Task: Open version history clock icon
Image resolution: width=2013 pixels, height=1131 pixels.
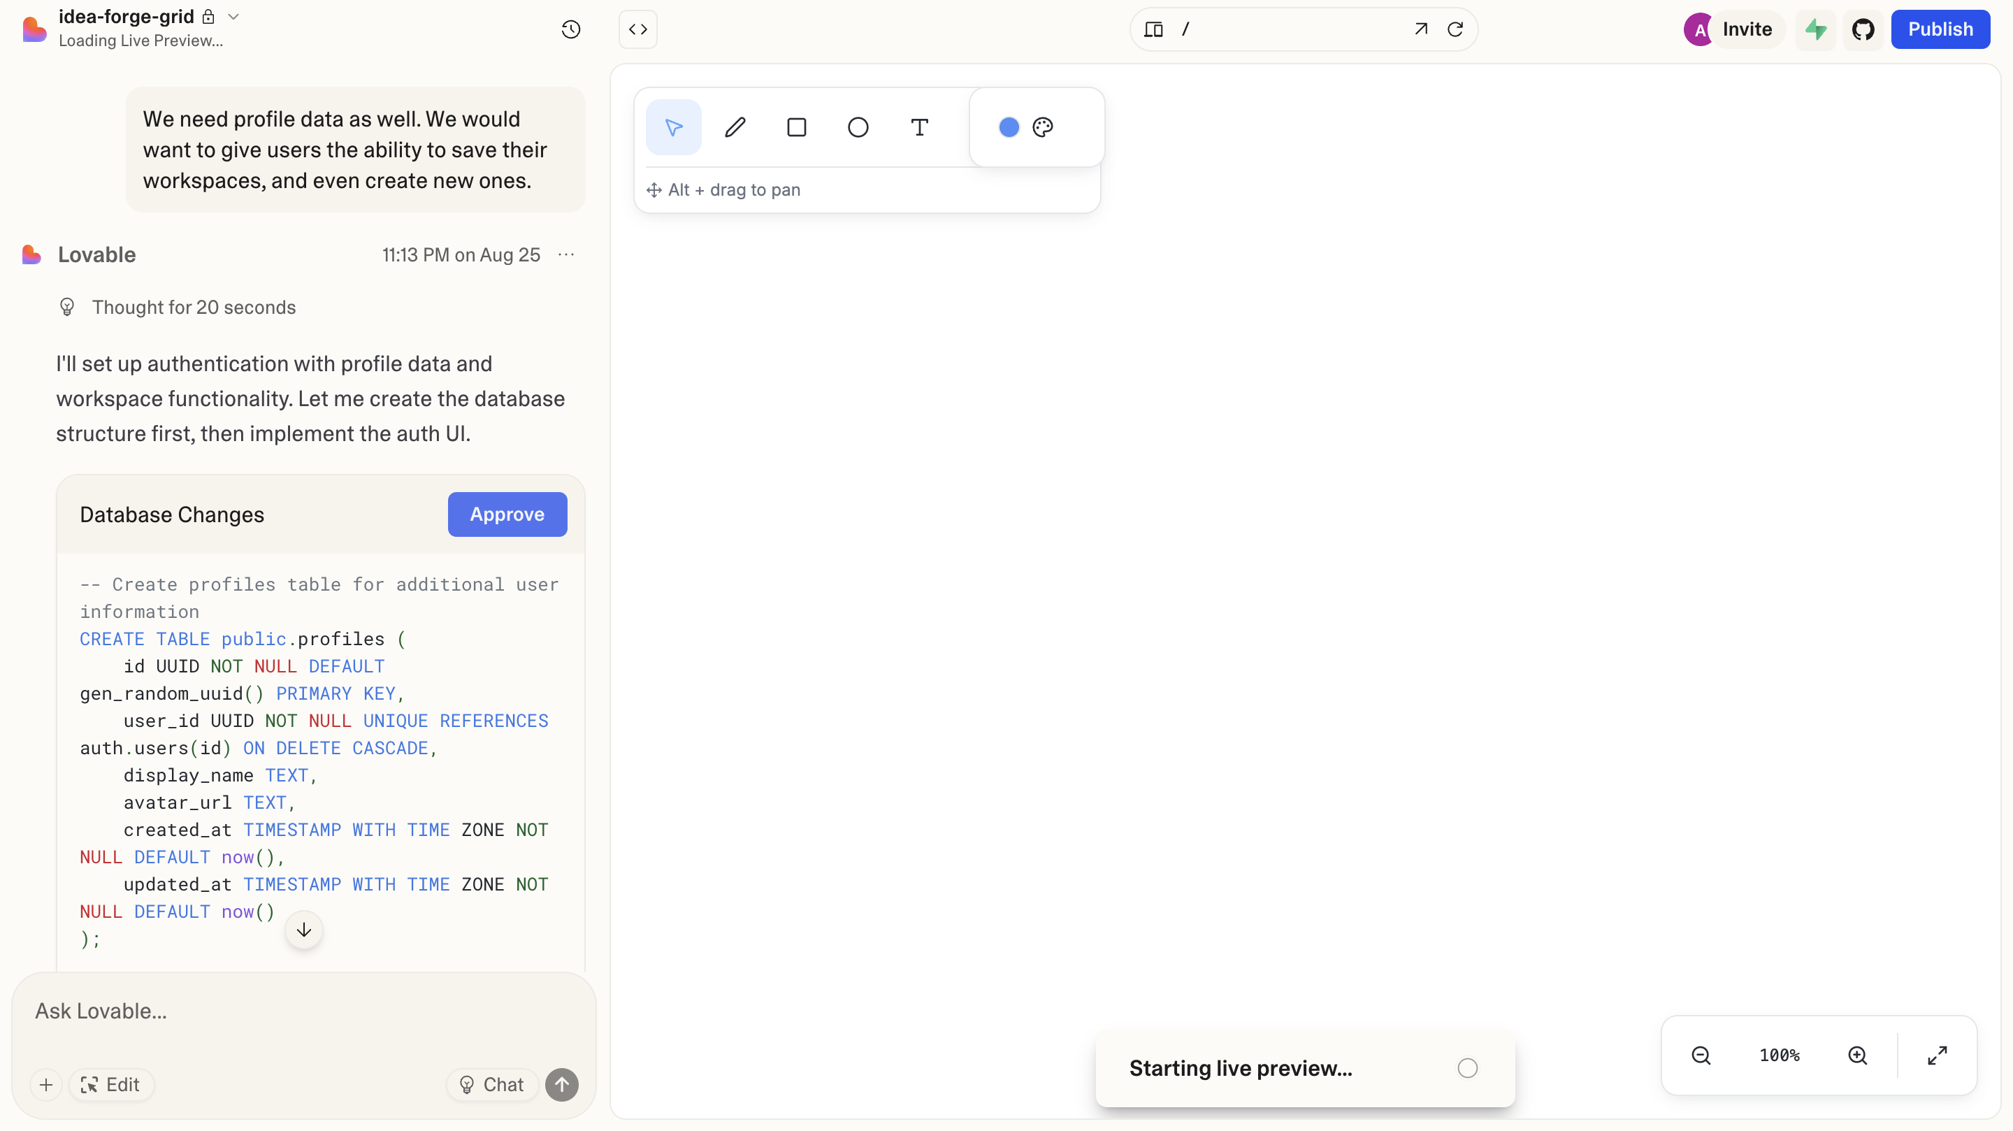Action: coord(570,29)
